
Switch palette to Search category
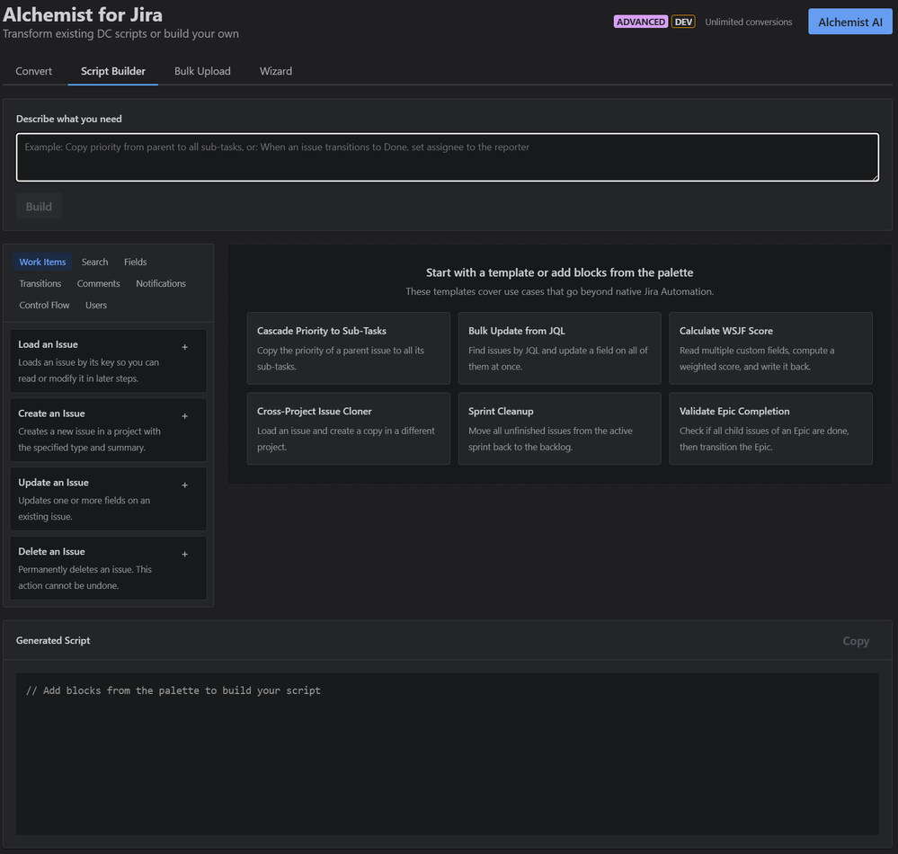pos(94,262)
